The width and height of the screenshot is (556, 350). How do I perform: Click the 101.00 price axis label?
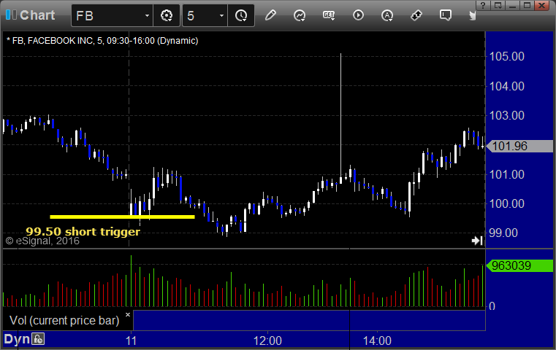click(x=507, y=174)
